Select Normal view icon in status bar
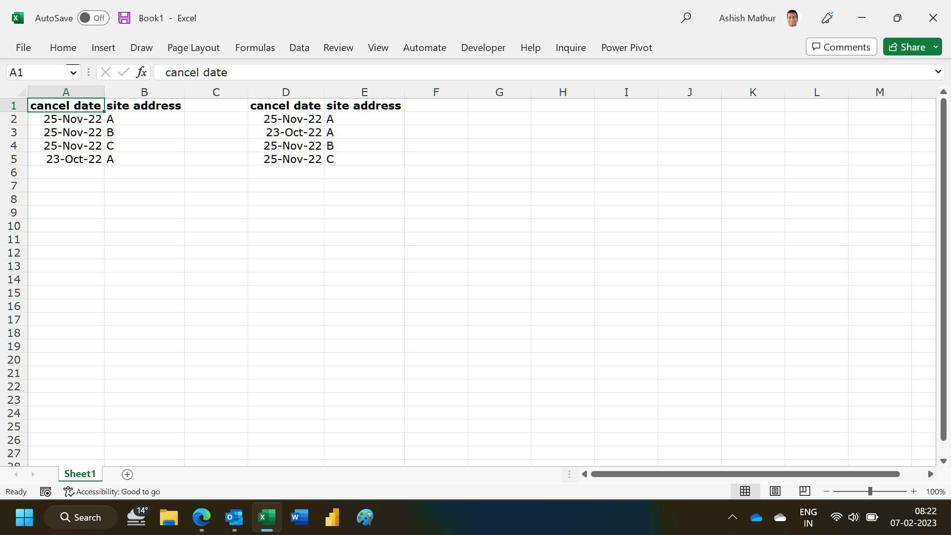 (x=745, y=491)
